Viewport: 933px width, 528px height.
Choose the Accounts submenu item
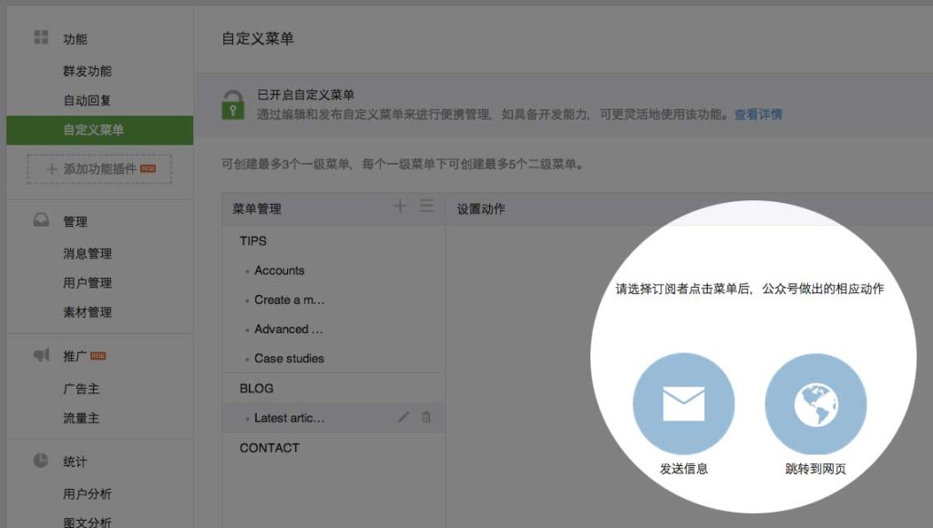click(x=279, y=270)
